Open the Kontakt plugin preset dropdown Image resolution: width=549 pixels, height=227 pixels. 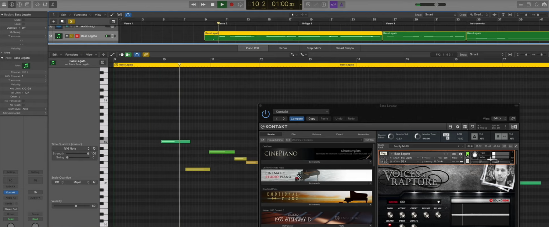pyautogui.click(x=301, y=112)
